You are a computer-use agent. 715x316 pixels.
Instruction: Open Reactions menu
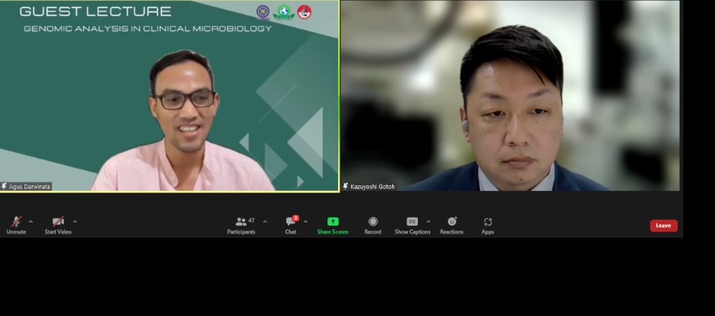coord(452,226)
